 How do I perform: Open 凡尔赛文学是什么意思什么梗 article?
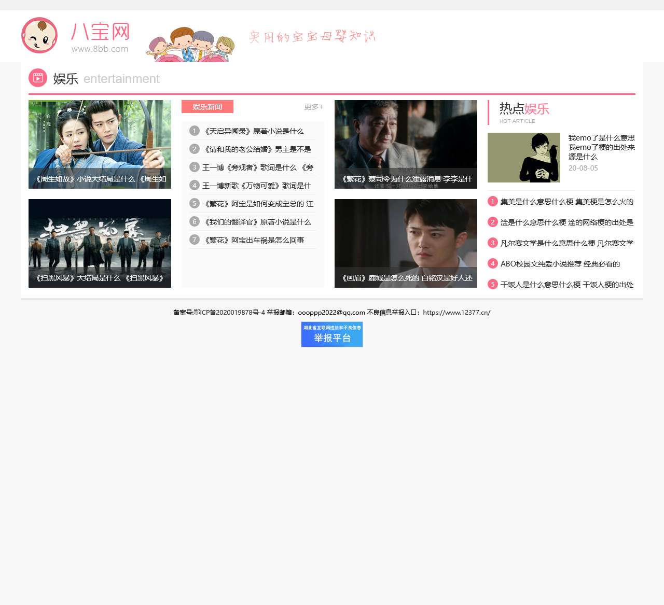pyautogui.click(x=567, y=243)
